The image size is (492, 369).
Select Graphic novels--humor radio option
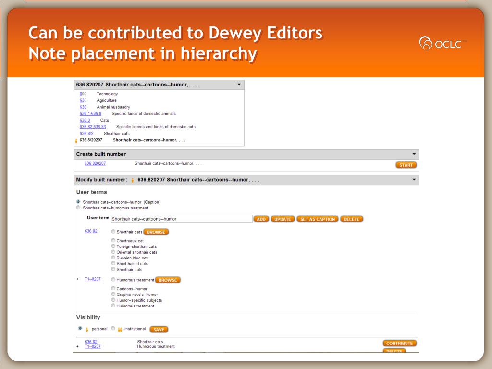pyautogui.click(x=113, y=294)
